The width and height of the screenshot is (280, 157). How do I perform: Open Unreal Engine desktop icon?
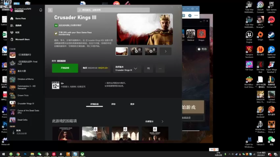[x=249, y=37]
